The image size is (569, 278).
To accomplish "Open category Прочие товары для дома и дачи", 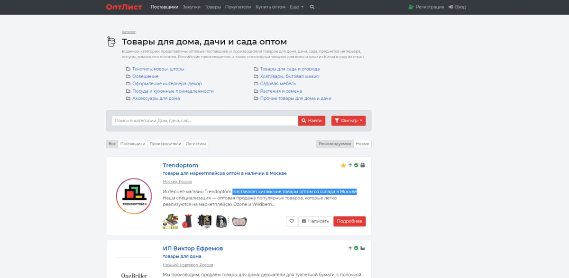I will pos(295,99).
